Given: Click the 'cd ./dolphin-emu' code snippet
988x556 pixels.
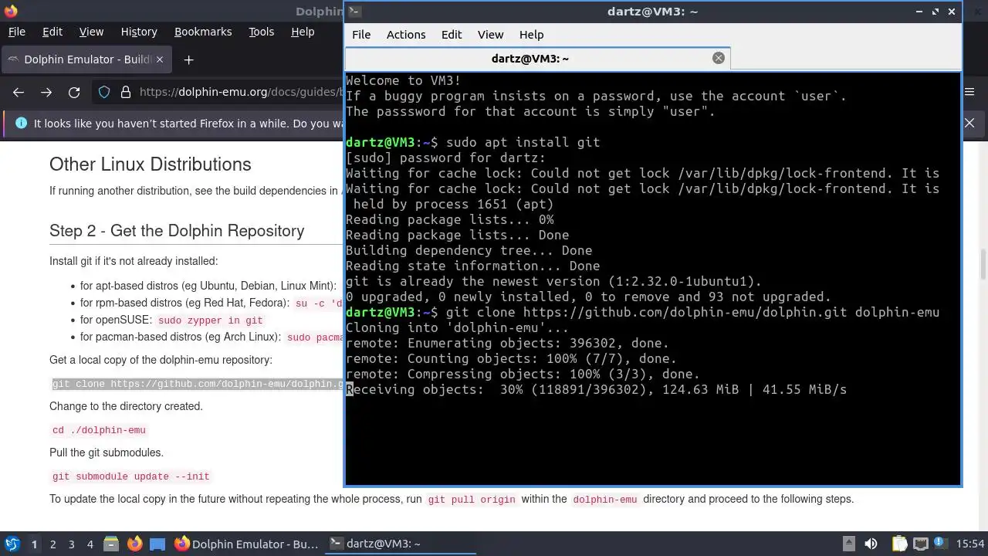Looking at the screenshot, I should coord(99,430).
